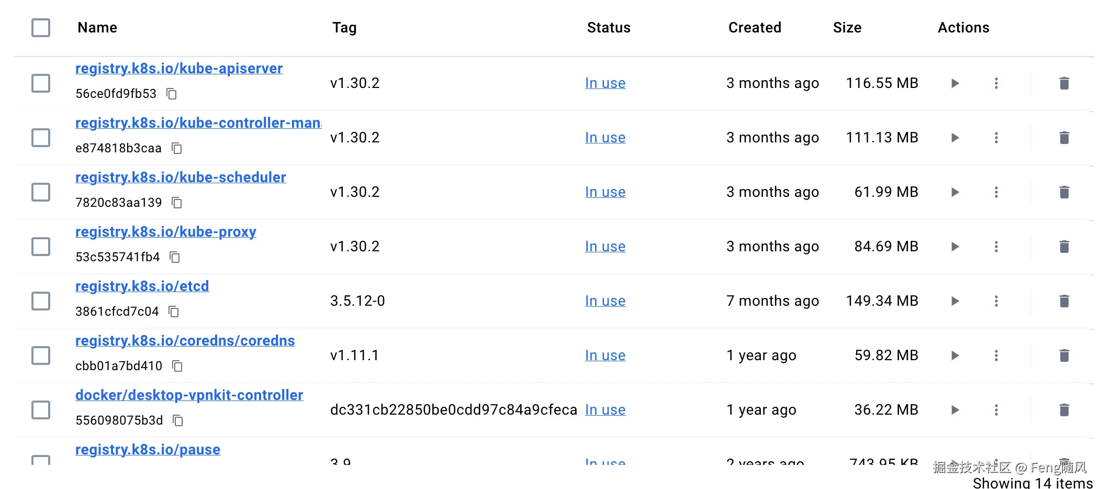Sort images by Size column

tap(847, 28)
